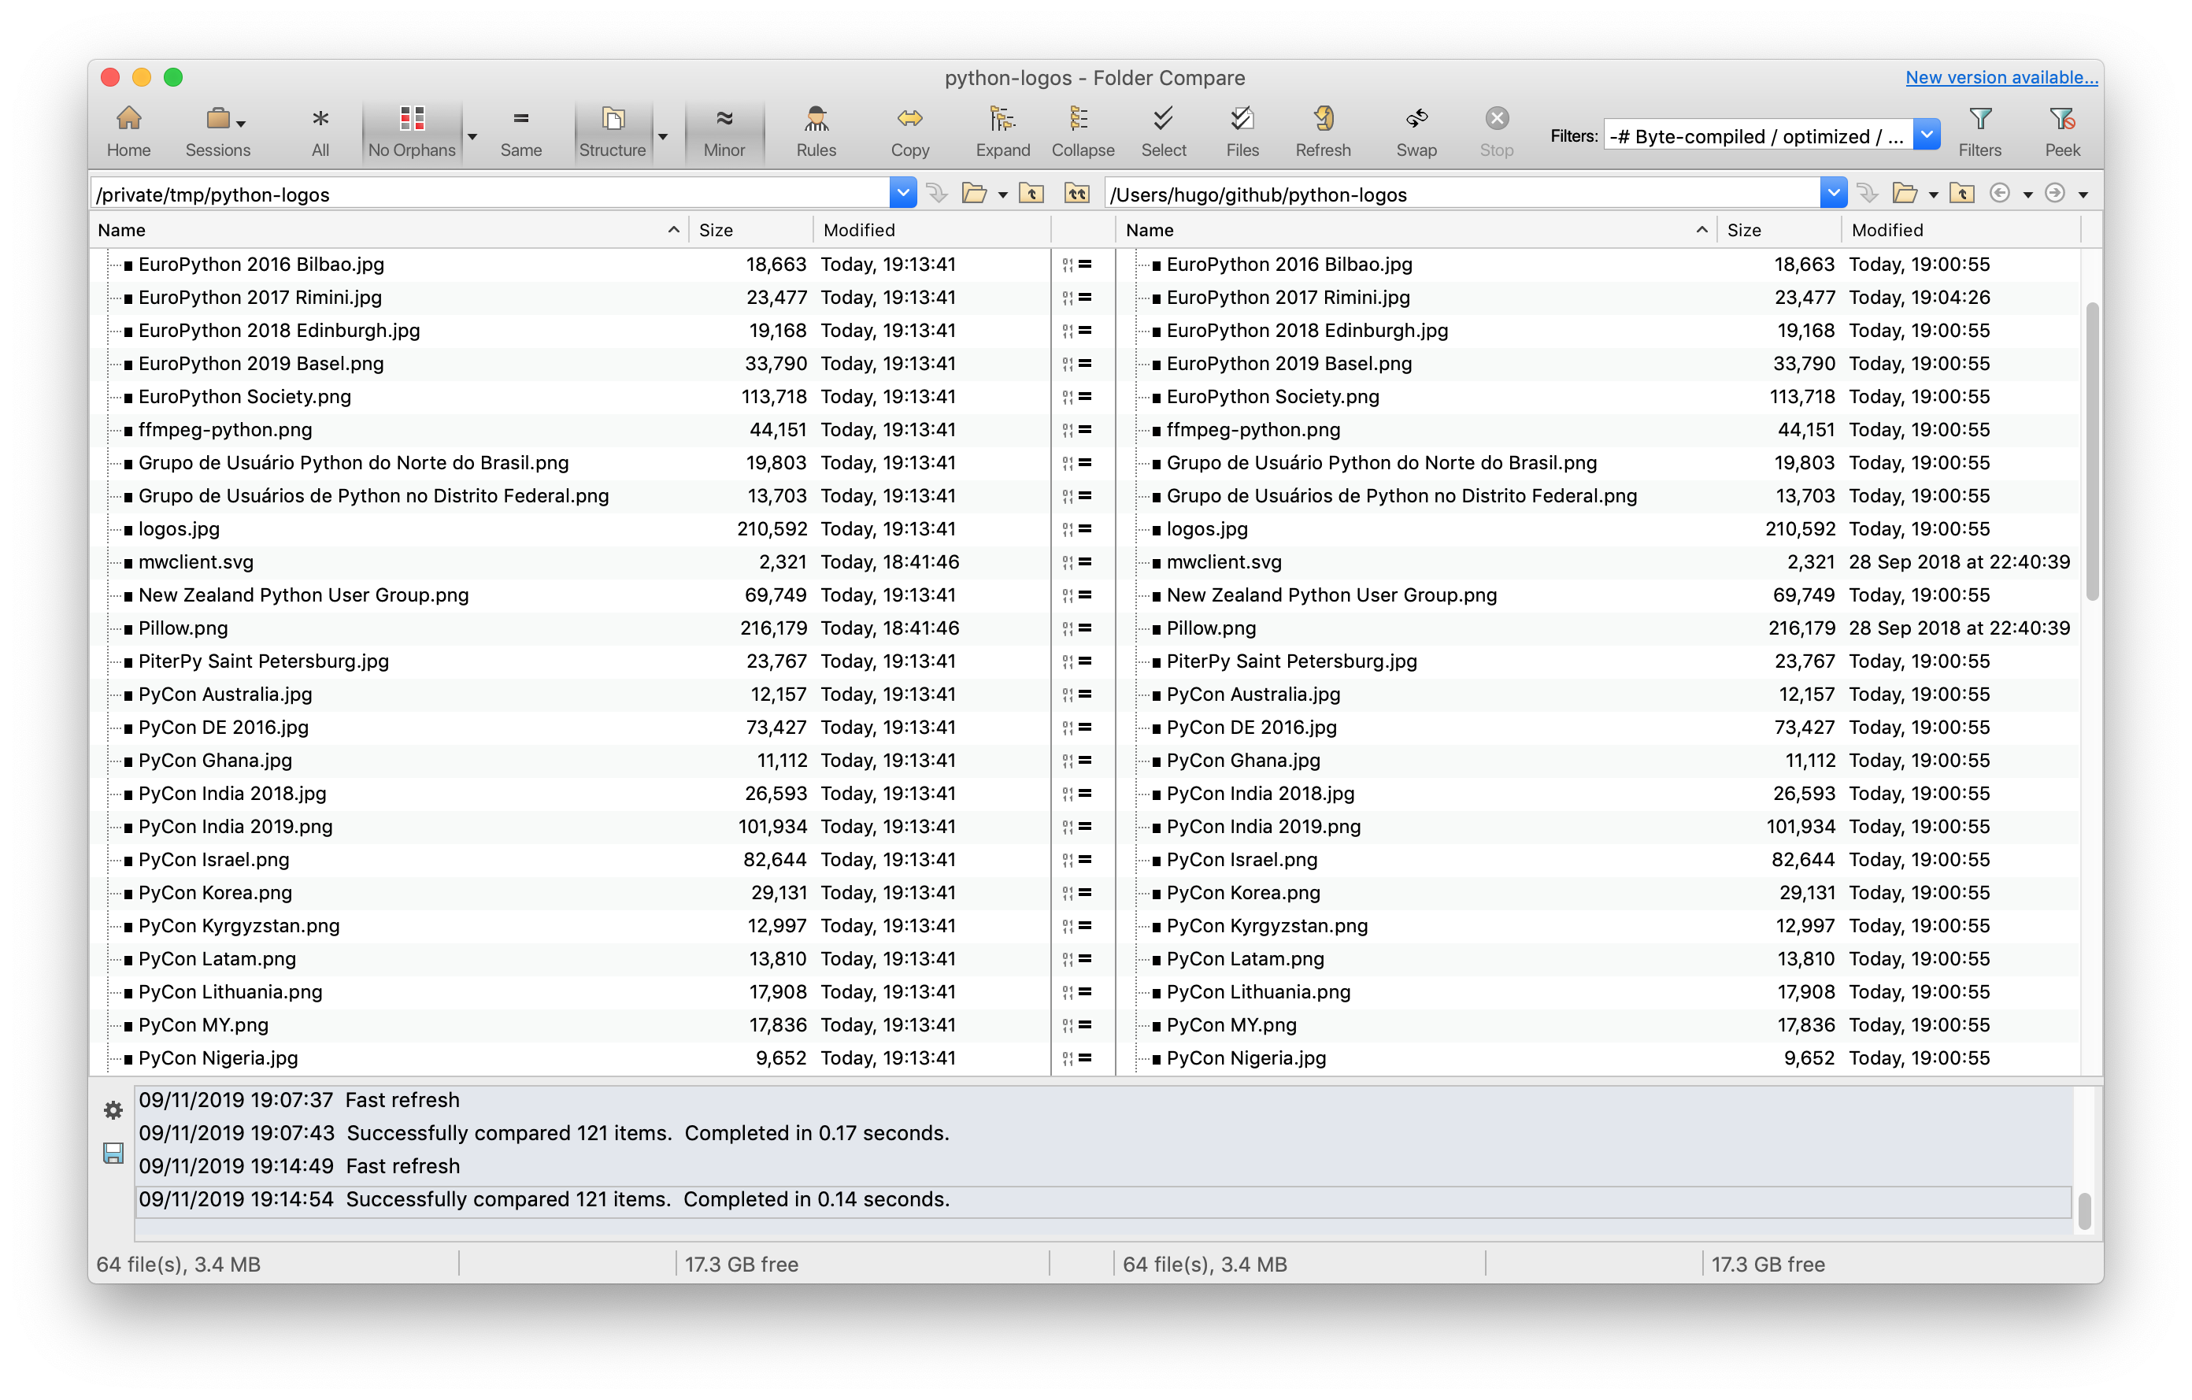Click the right folder path field
Viewport: 2192px width, 1400px height.
click(x=1462, y=193)
